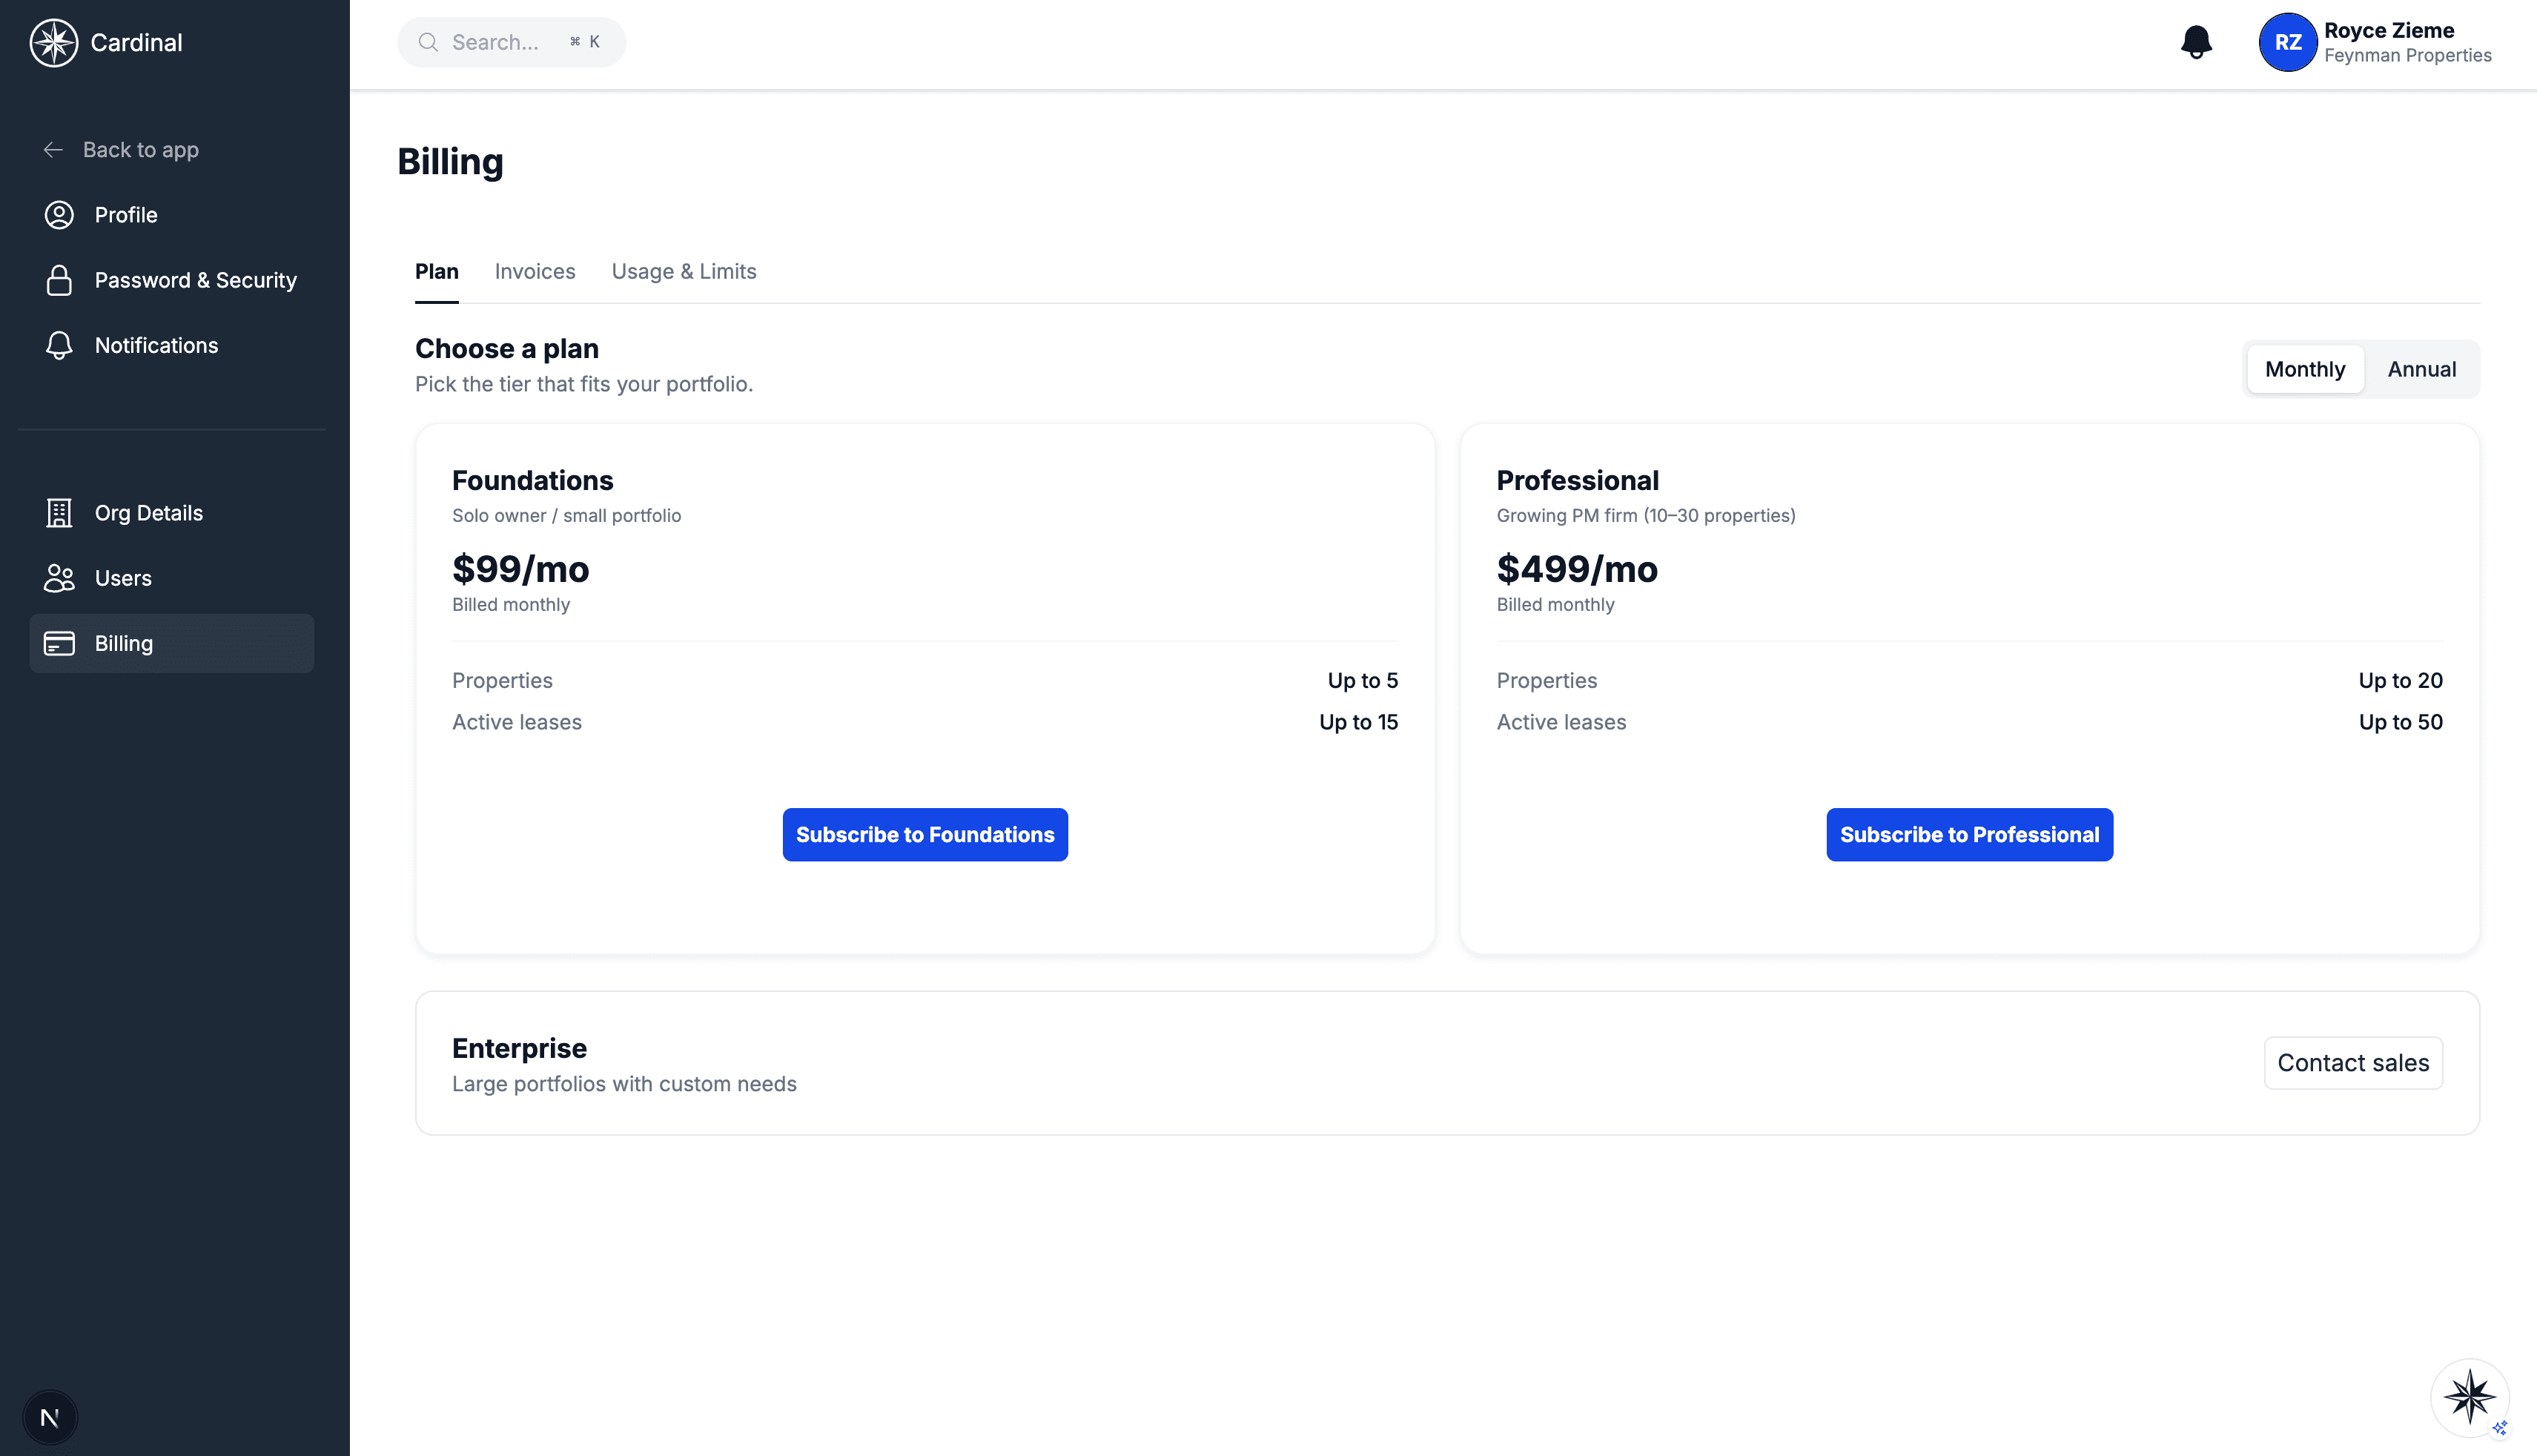Click the Billing credit card icon
Image resolution: width=2537 pixels, height=1456 pixels.
click(x=59, y=643)
